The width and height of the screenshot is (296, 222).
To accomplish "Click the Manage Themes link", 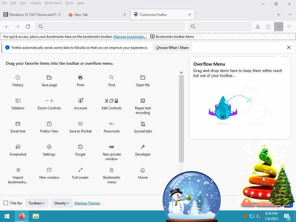I will coord(87,203).
